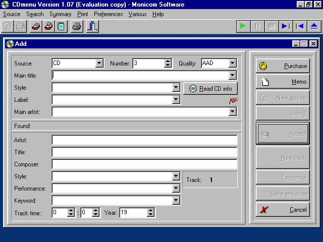Click the printer icon in the toolbar
The height and width of the screenshot is (242, 323).
point(77,26)
